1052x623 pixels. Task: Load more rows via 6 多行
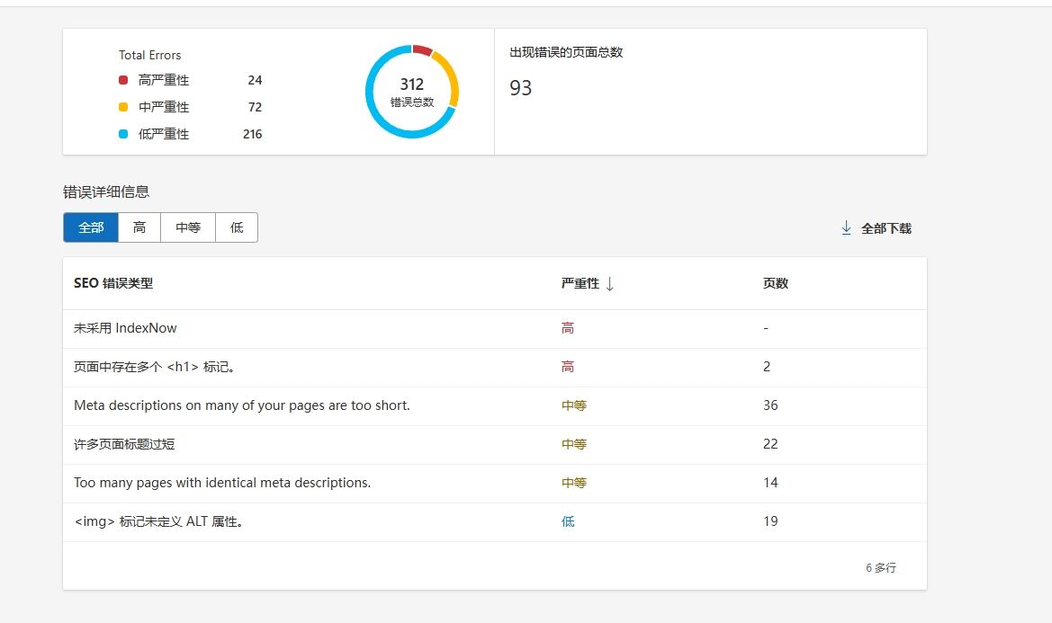(x=880, y=568)
